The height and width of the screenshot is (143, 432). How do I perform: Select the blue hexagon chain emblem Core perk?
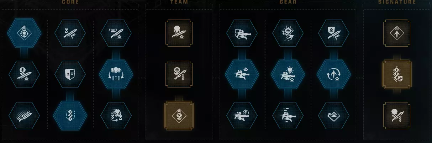click(x=70, y=116)
